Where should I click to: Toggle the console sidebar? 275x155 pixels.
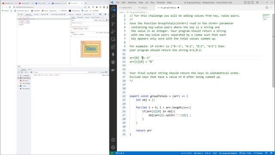point(19,72)
